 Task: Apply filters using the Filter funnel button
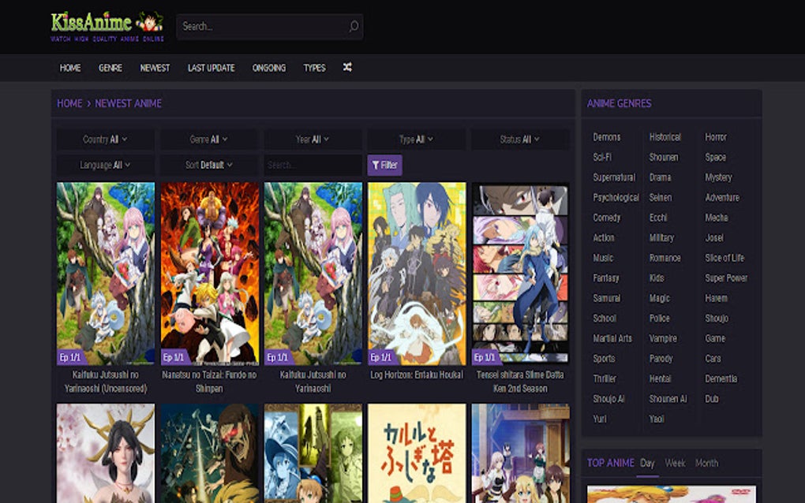click(384, 165)
